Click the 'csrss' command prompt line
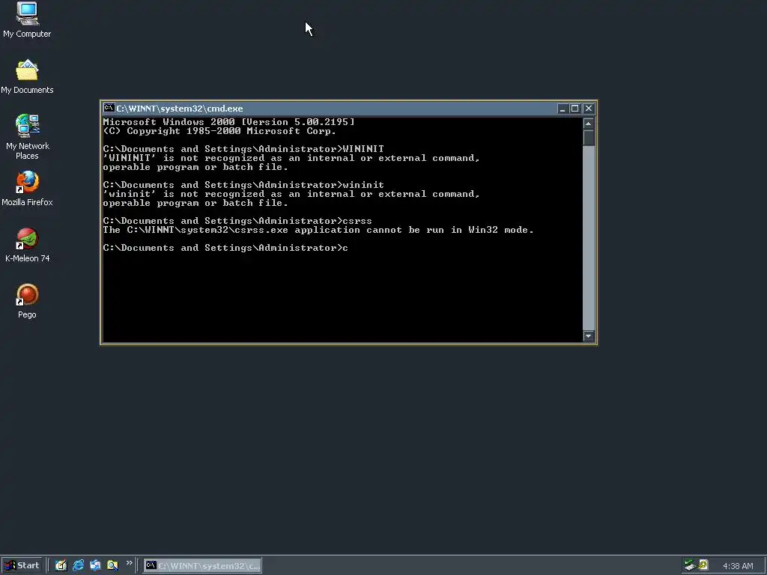 237,221
